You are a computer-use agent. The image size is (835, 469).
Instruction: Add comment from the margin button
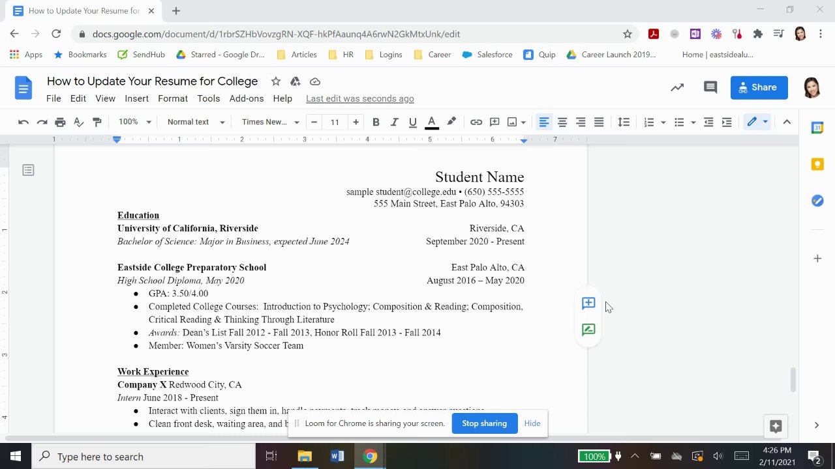click(588, 303)
